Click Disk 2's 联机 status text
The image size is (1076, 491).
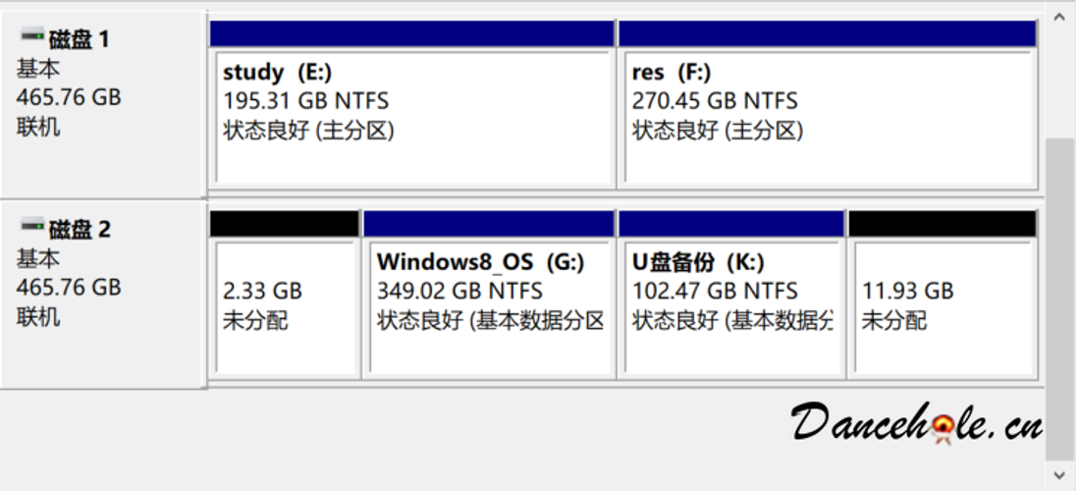[38, 316]
